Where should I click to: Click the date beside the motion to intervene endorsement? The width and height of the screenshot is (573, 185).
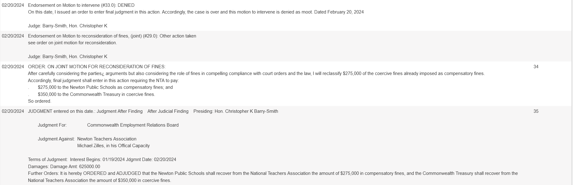point(13,5)
